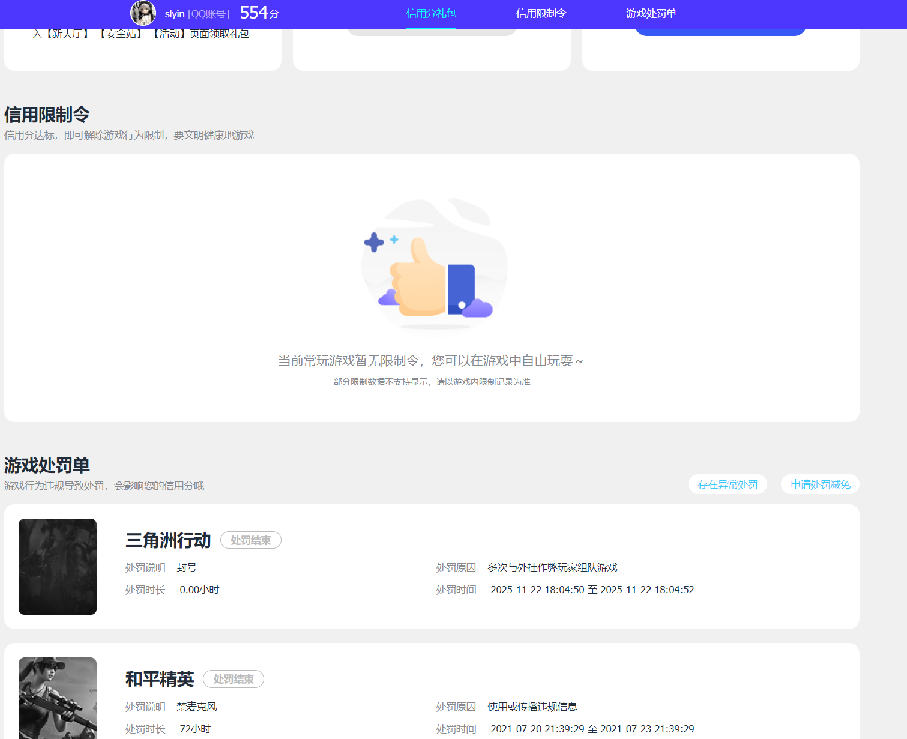Screen dimensions: 907x739
Task: Click the 封号 penalty description text
Action: [187, 567]
